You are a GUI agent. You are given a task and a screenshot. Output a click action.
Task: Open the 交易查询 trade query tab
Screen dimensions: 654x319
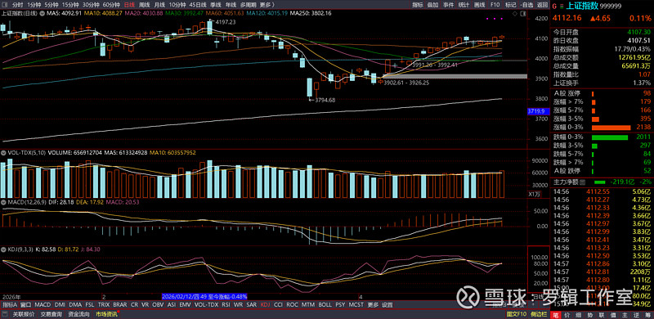pyautogui.click(x=52, y=314)
